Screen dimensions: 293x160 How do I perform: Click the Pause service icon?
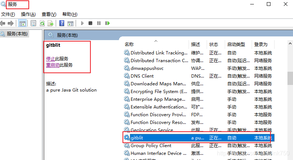(99, 23)
